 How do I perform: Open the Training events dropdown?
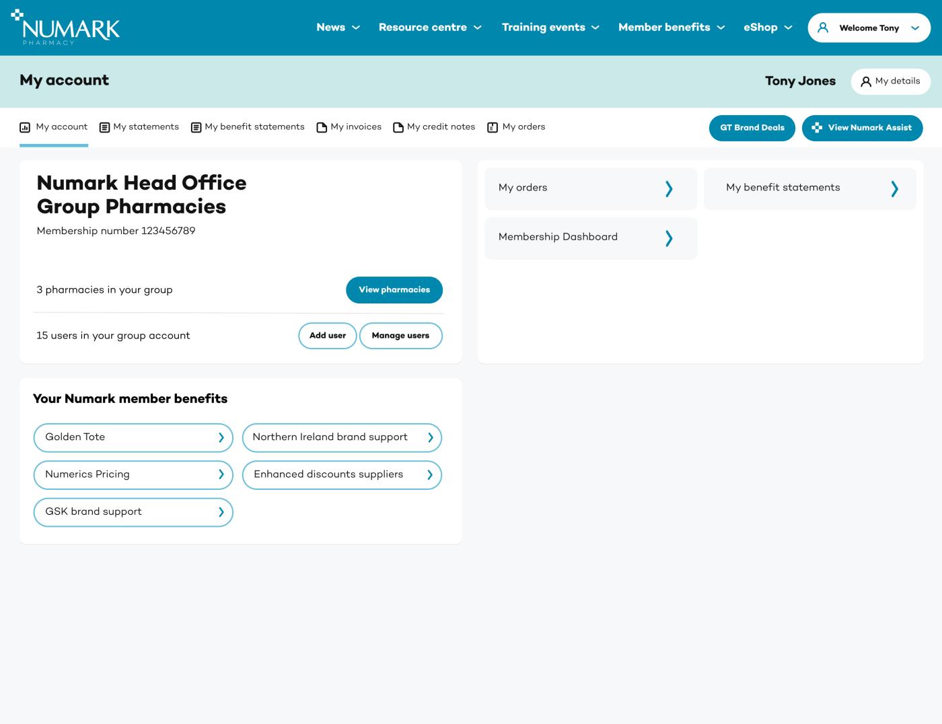coord(550,28)
